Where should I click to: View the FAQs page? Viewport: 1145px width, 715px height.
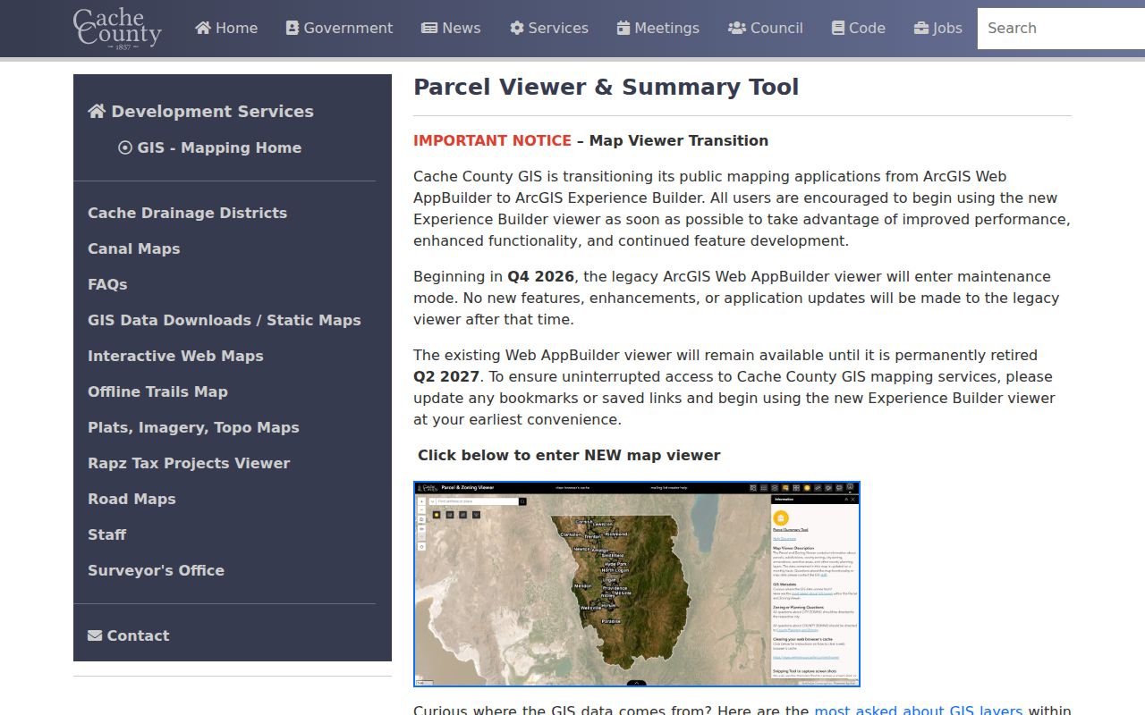tap(107, 284)
